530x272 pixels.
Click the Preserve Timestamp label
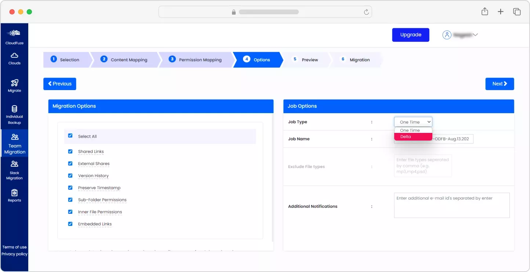[99, 188]
